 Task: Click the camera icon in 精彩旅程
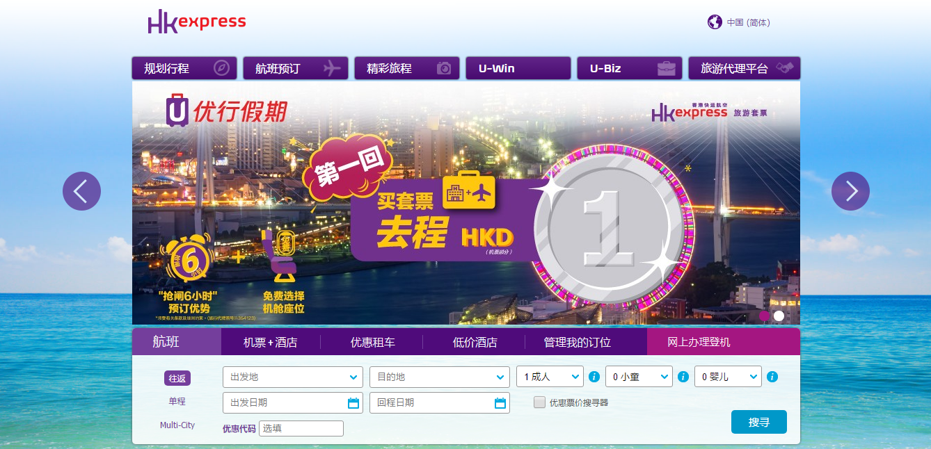pyautogui.click(x=444, y=68)
